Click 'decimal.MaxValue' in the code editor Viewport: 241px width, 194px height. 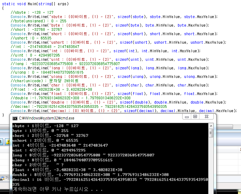point(216,111)
